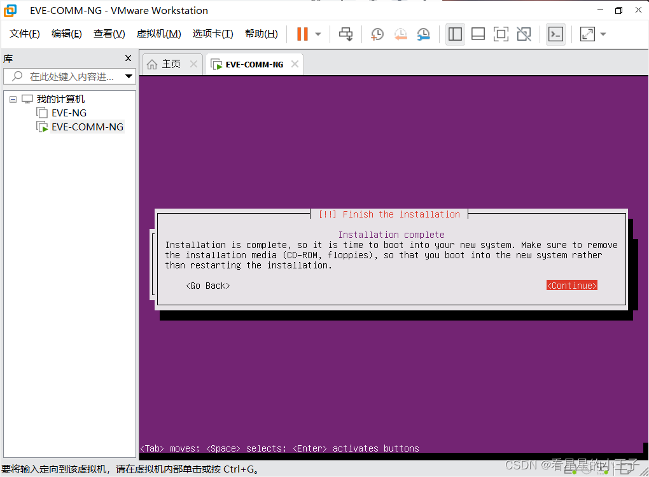Switch to Unity mode
Viewport: 649px width, 477px height.
[524, 34]
